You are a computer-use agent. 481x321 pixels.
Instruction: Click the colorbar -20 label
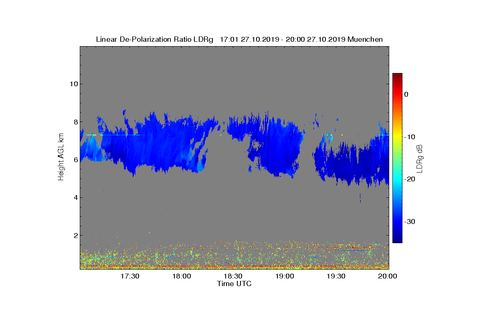[409, 179]
